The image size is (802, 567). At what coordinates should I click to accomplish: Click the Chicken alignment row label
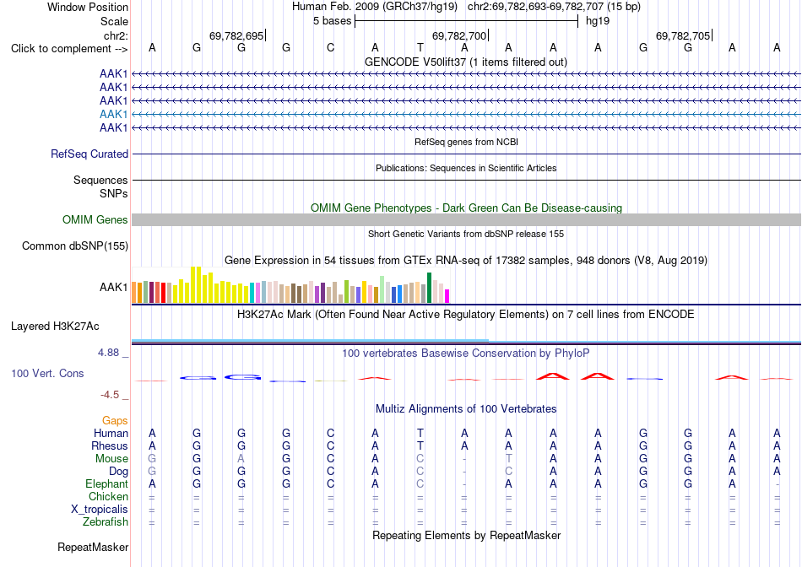pos(108,496)
